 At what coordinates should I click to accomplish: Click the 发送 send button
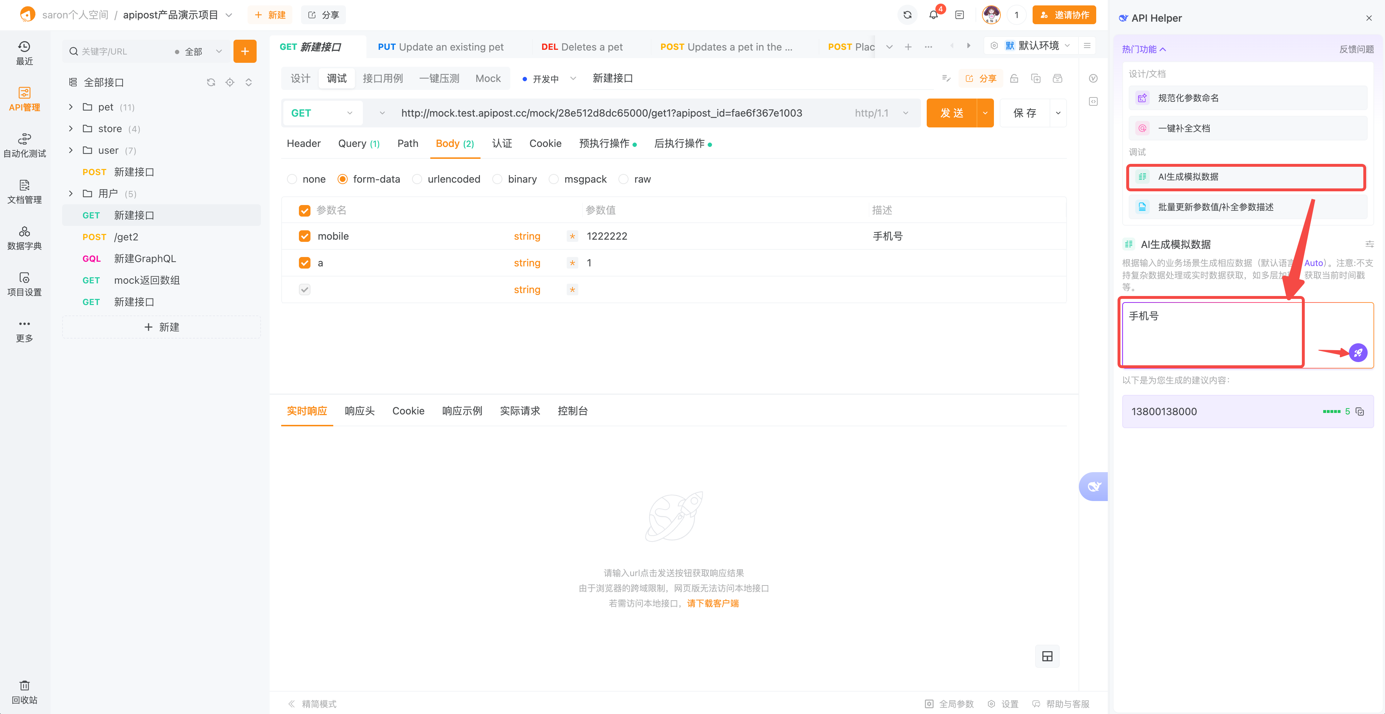pos(952,113)
